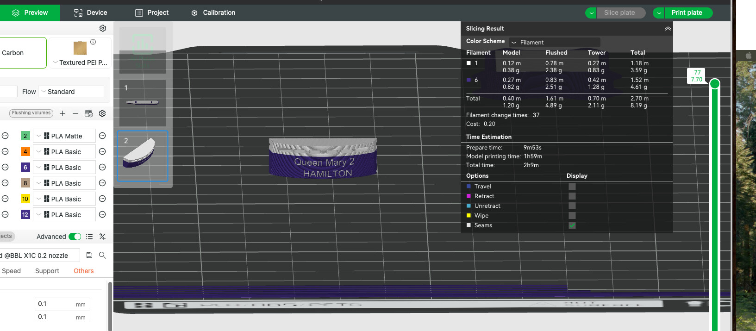Enable the Wipe display checkbox
Image resolution: width=756 pixels, height=331 pixels.
572,215
